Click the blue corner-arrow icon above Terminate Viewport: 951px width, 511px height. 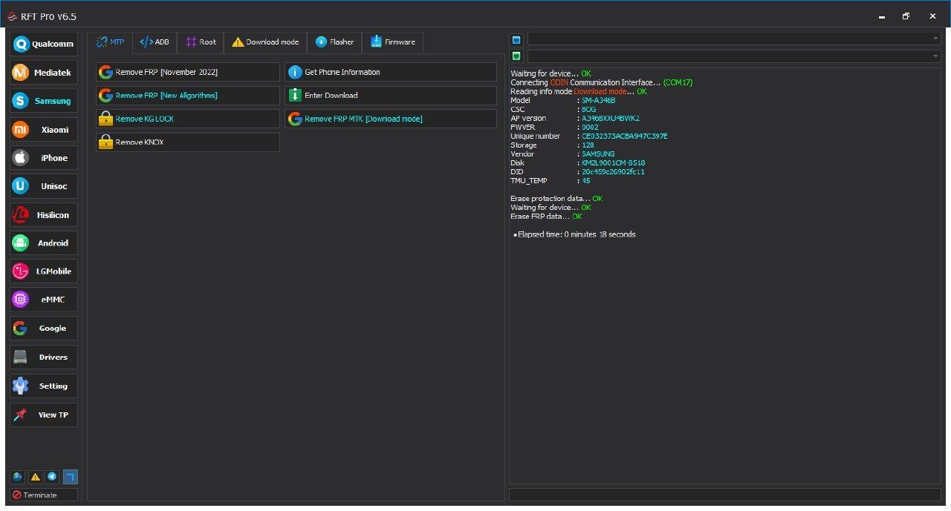[70, 477]
